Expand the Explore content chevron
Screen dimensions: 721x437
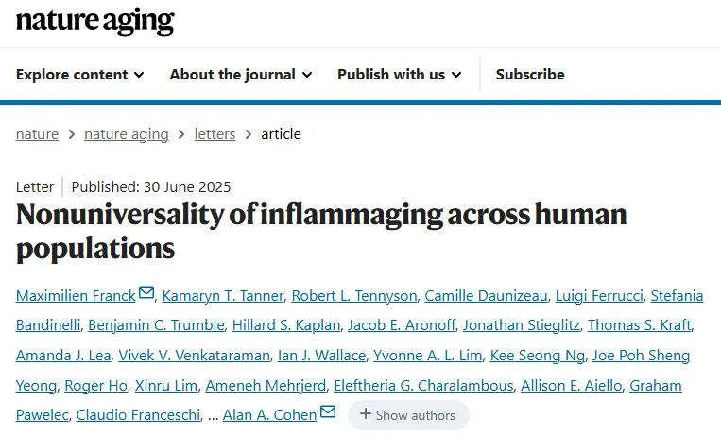tap(139, 75)
